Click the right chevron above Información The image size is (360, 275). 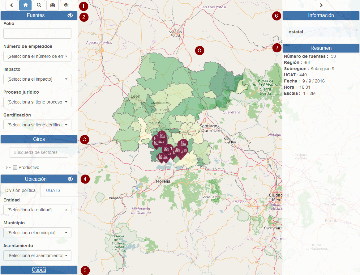coord(321,5)
